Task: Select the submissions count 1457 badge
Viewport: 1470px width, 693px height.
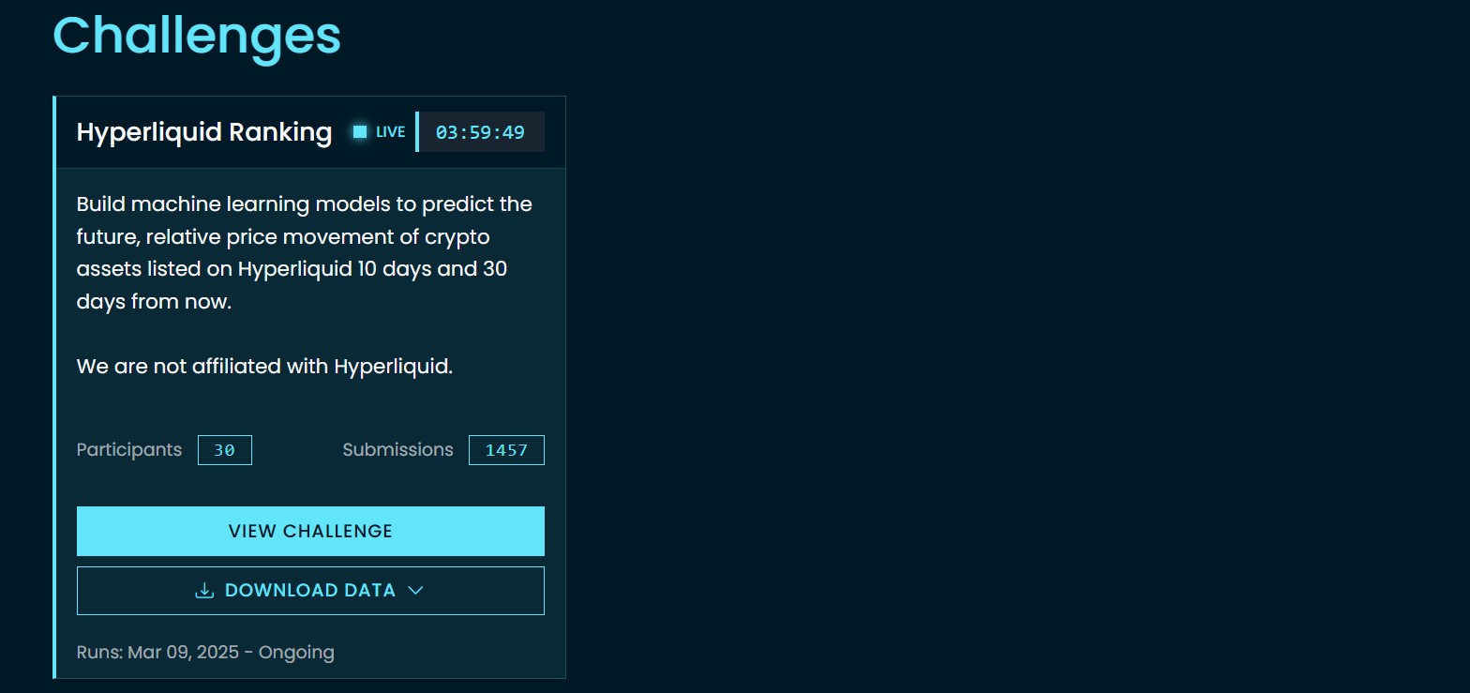Action: point(506,450)
